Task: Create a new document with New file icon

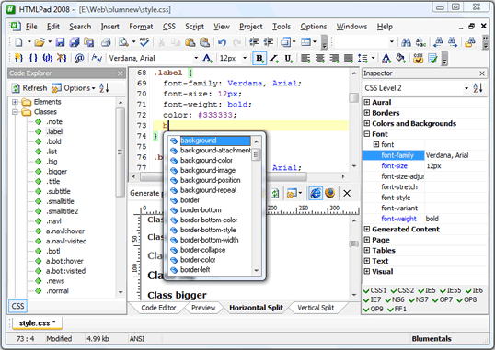Action: [18, 42]
